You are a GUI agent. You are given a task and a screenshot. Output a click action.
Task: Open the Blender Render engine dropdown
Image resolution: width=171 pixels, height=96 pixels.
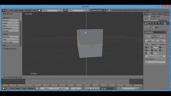pyautogui.click(x=98, y=10)
